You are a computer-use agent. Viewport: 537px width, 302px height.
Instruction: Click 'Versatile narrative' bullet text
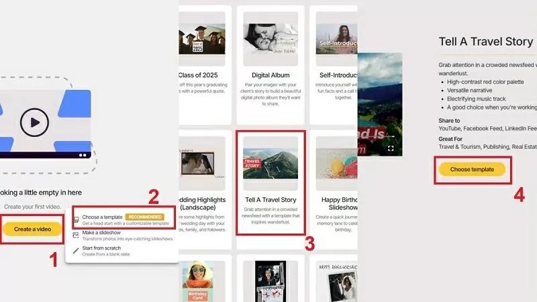click(x=469, y=91)
